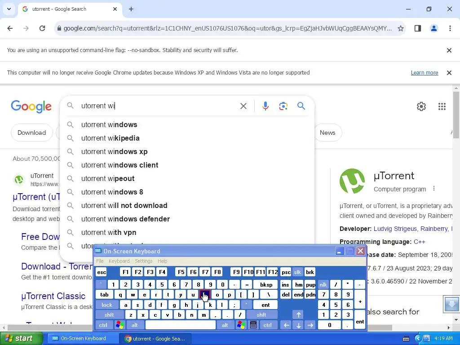Toggle the right ctrl key

(268, 325)
